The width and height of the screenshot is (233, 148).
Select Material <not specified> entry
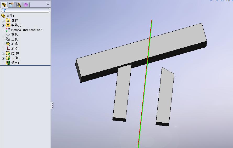click(27, 30)
